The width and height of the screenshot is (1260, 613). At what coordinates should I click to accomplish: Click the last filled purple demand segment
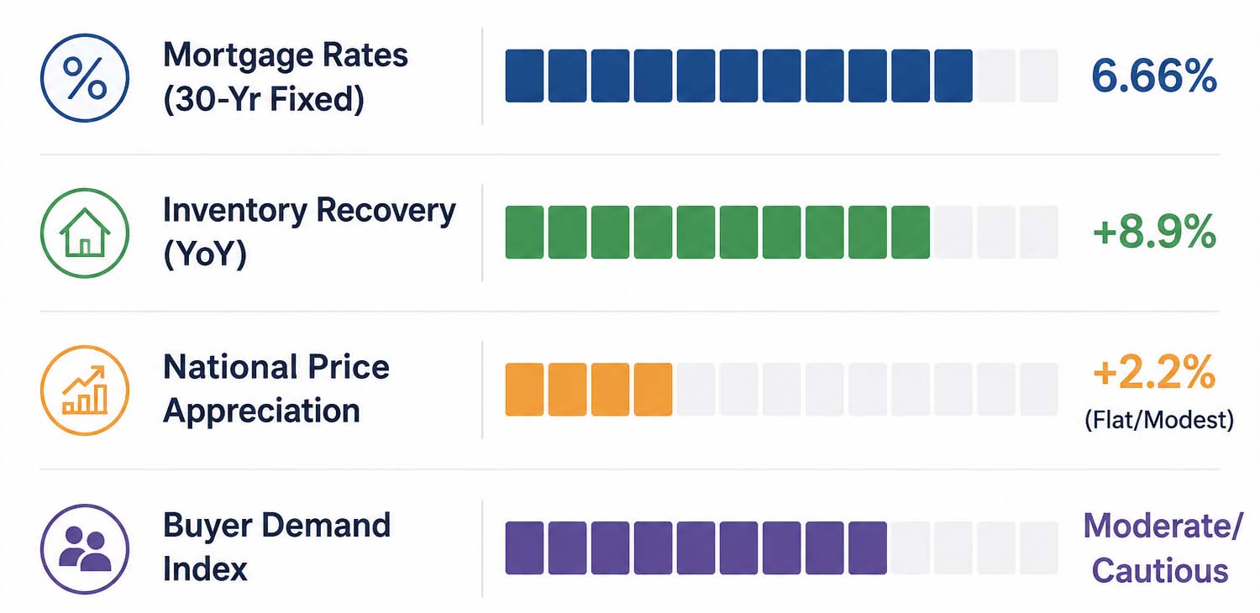click(x=867, y=548)
